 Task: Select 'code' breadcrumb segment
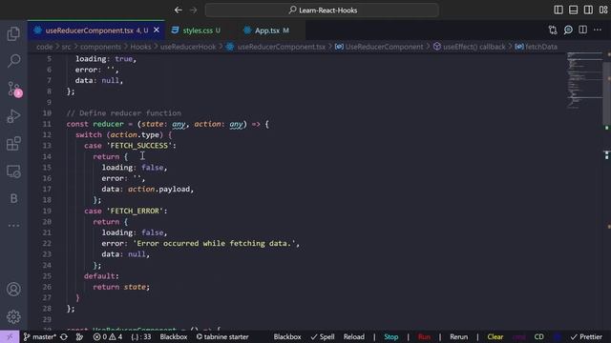coord(45,47)
